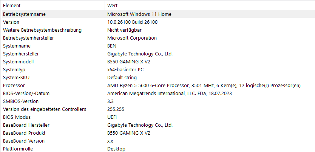The image size is (315, 152).
Task: Click the BIOS-Version/-Datum entry
Action: (x=26, y=93)
